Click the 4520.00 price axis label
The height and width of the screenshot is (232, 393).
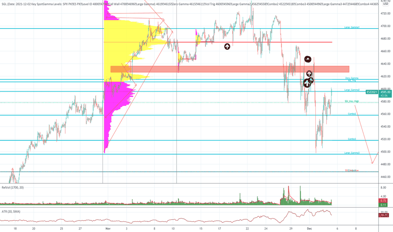click(x=385, y=139)
